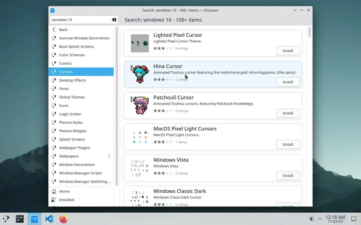Image resolution: width=361 pixels, height=225 pixels.
Task: Open Lighted Pixel Cursor thumbnail
Action: pyautogui.click(x=140, y=43)
